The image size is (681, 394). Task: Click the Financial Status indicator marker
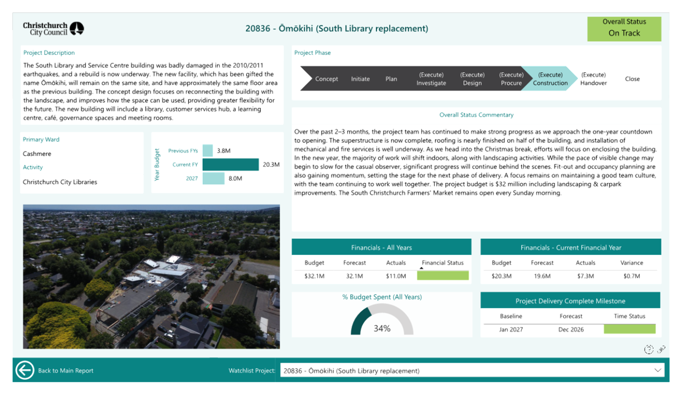click(421, 268)
